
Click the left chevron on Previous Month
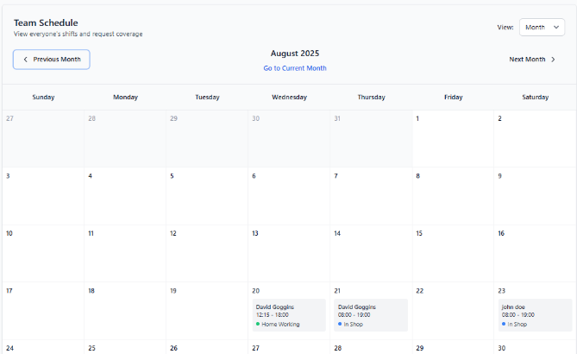(x=25, y=60)
